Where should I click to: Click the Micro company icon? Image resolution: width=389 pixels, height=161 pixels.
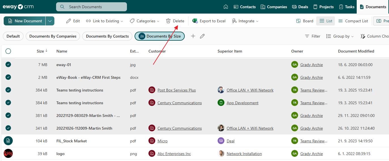pyautogui.click(x=152, y=141)
